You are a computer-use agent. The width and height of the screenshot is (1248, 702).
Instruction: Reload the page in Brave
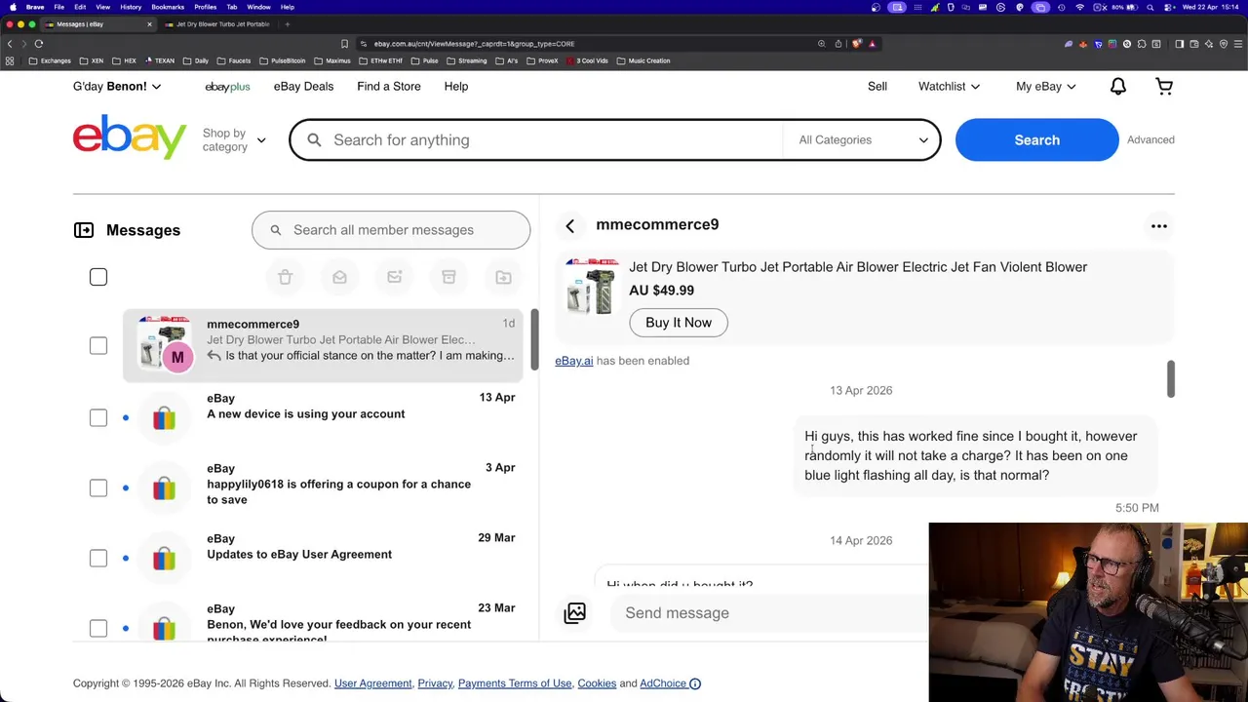click(x=39, y=43)
